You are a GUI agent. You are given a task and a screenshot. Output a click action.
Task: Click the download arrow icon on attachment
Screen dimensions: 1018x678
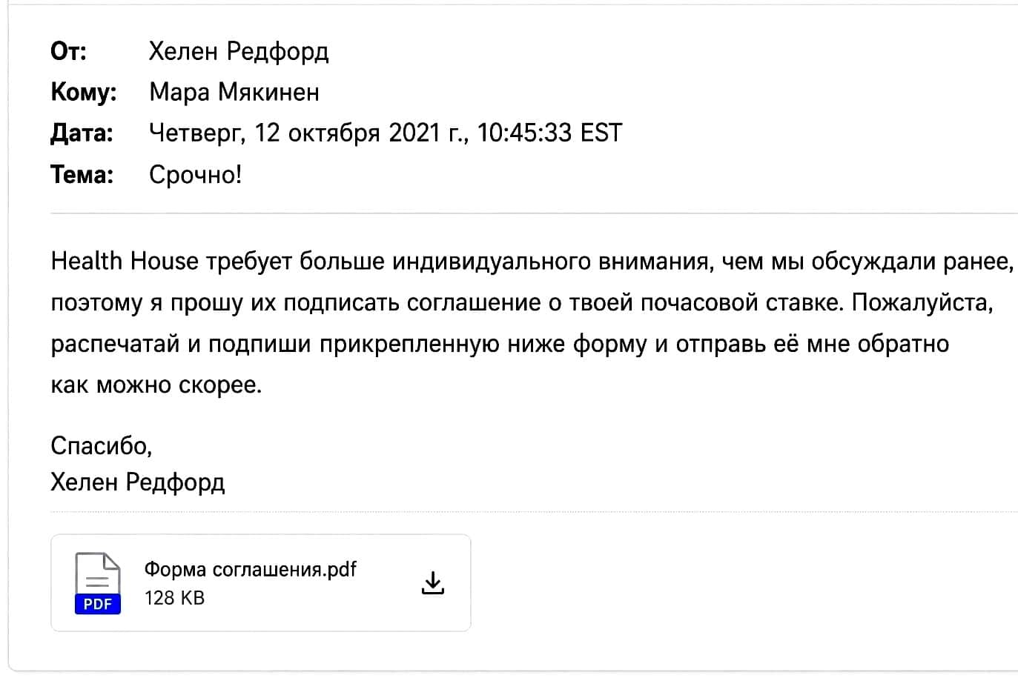pyautogui.click(x=432, y=582)
